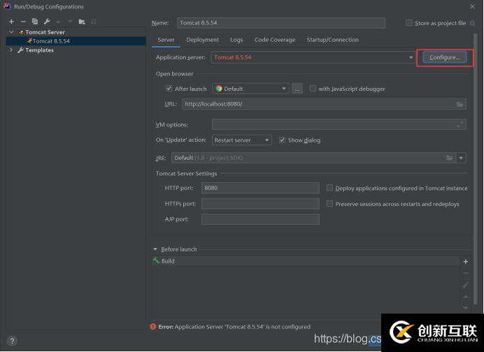Image resolution: width=484 pixels, height=352 pixels.
Task: Expand the Templates tree node
Action: pyautogui.click(x=11, y=50)
